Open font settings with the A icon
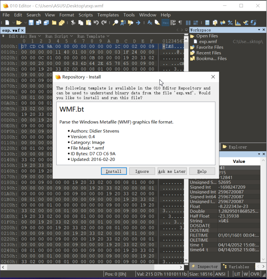The image size is (267, 279). coord(150,23)
